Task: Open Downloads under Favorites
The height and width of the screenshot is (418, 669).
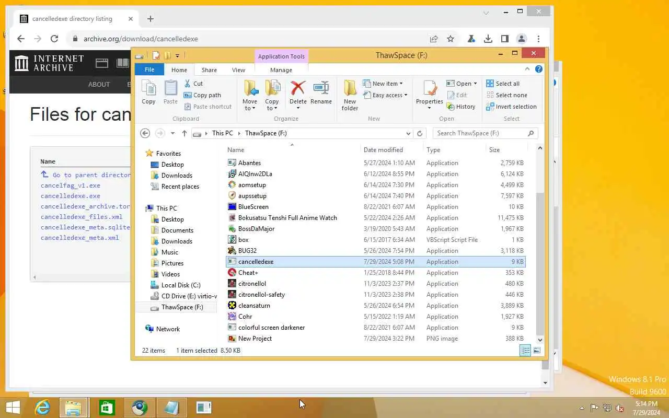Action: [177, 176]
